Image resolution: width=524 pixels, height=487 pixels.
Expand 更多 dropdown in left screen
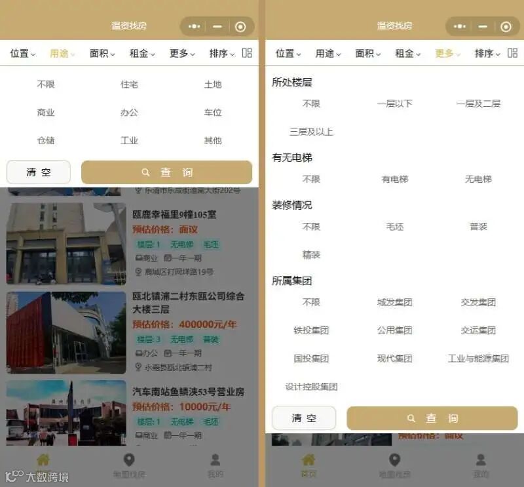[182, 53]
